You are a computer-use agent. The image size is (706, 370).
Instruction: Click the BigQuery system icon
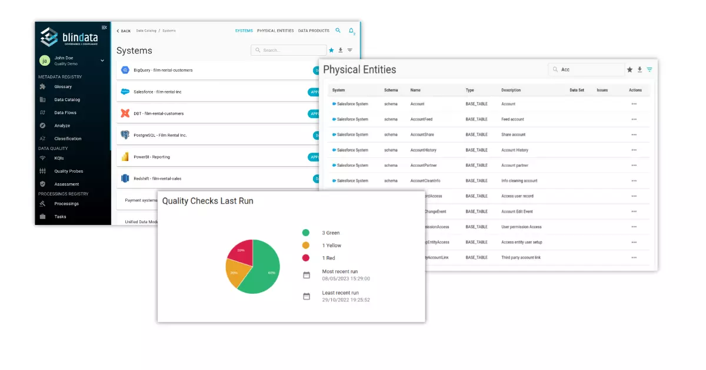click(125, 70)
